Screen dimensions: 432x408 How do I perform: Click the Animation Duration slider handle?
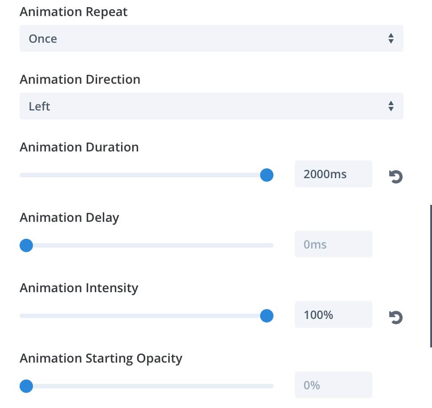pos(266,175)
